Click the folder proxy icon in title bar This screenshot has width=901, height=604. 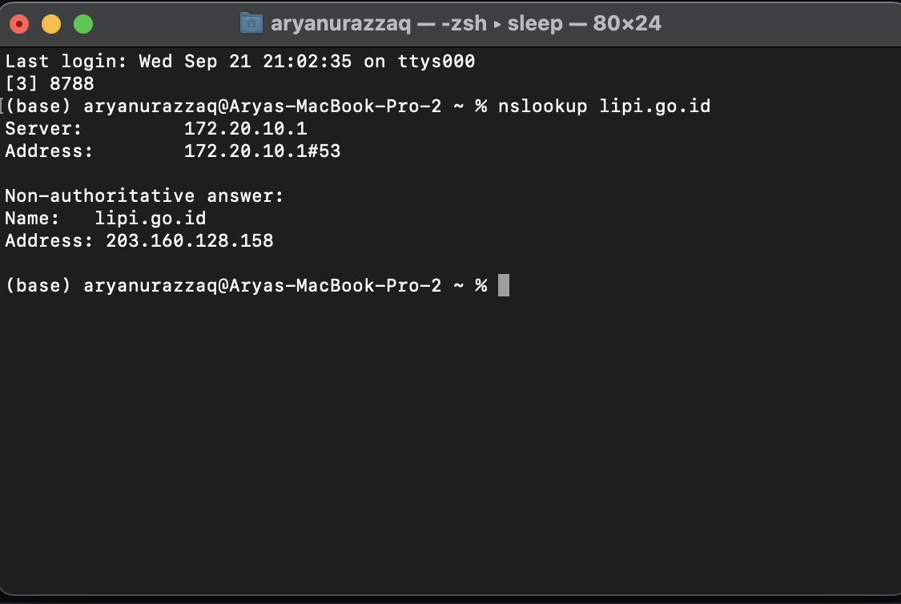252,23
